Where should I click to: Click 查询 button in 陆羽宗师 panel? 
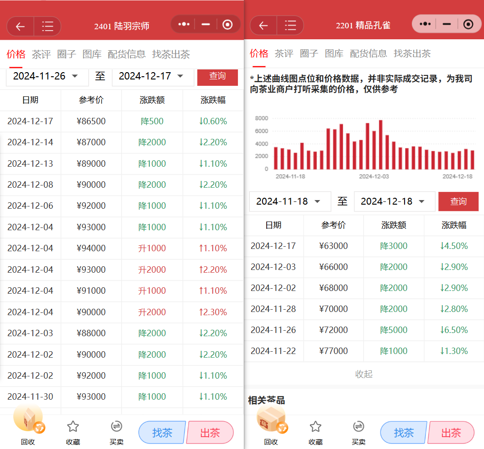[x=217, y=77]
